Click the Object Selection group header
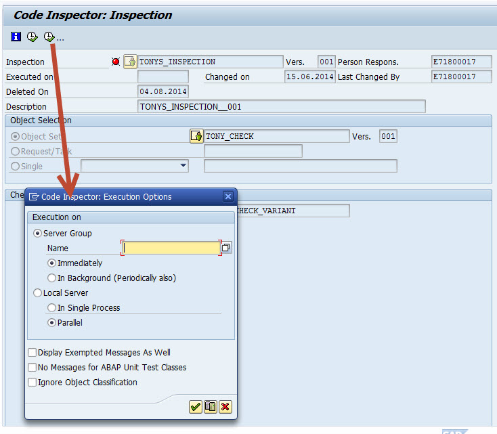497x434 pixels. tap(248, 121)
